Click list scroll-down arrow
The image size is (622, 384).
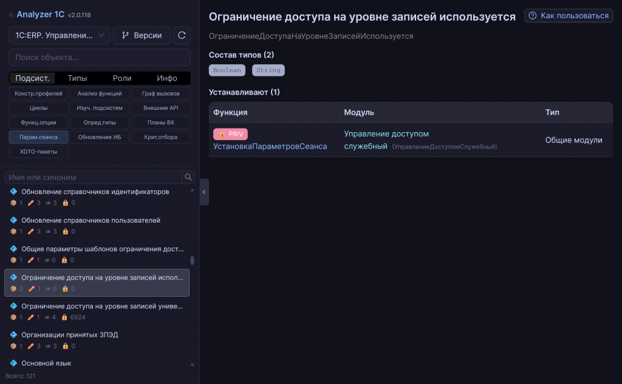pyautogui.click(x=192, y=365)
